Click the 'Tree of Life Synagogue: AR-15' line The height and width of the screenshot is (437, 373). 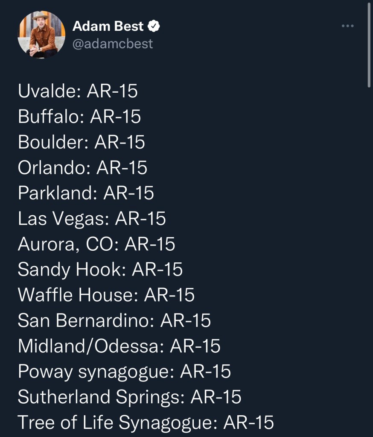(x=146, y=422)
